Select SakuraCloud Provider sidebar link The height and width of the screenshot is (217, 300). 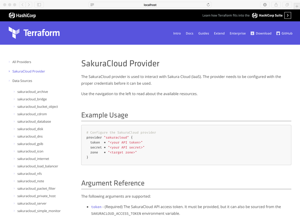(29, 71)
